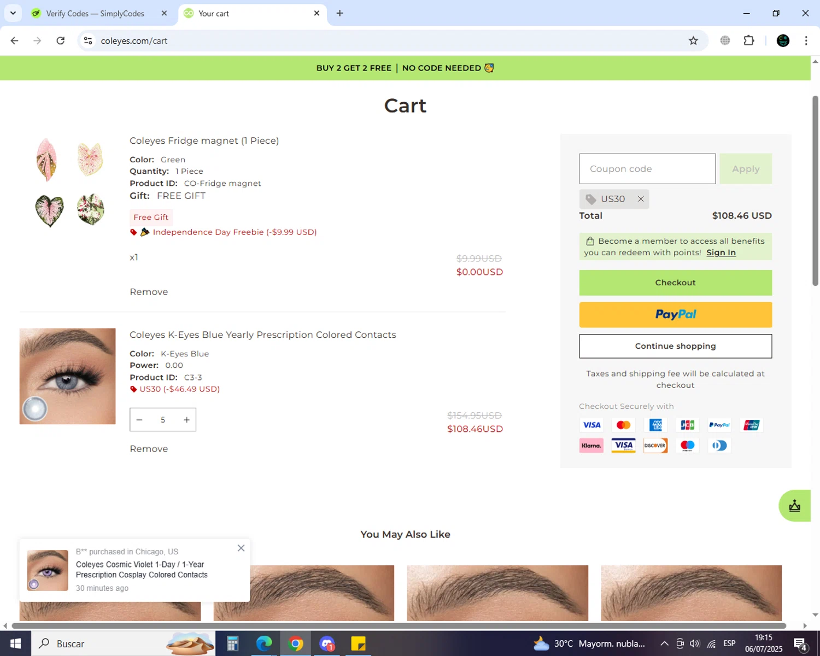The width and height of the screenshot is (820, 656).
Task: Click the Visa payment icon
Action: [x=591, y=425]
